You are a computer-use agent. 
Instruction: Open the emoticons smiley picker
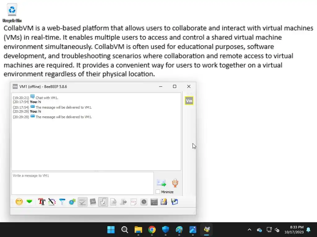(x=19, y=202)
